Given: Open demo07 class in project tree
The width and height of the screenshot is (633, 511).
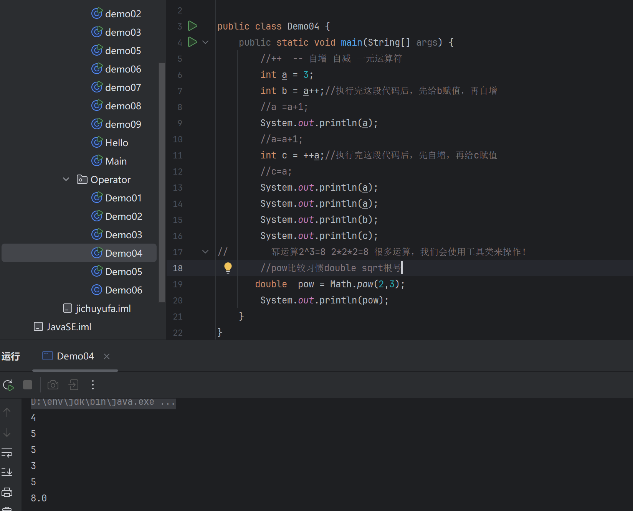Looking at the screenshot, I should pyautogui.click(x=116, y=87).
